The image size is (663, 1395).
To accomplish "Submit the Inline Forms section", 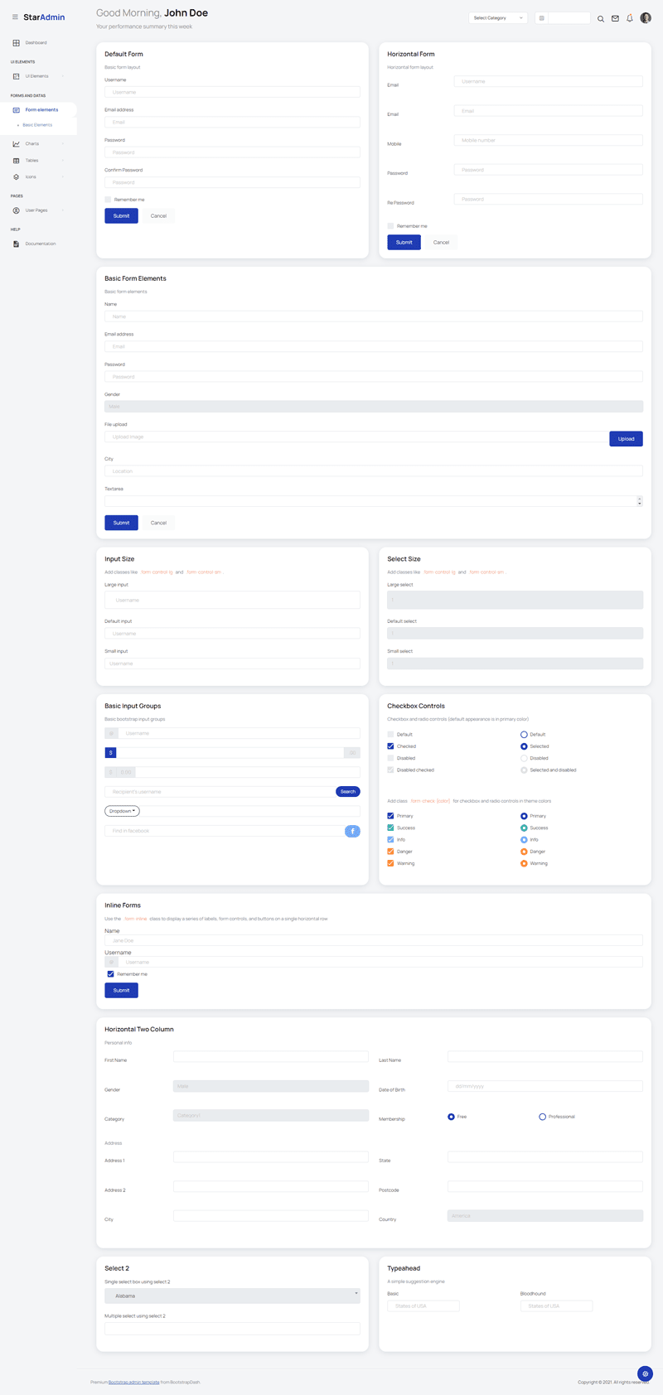I will tap(121, 991).
